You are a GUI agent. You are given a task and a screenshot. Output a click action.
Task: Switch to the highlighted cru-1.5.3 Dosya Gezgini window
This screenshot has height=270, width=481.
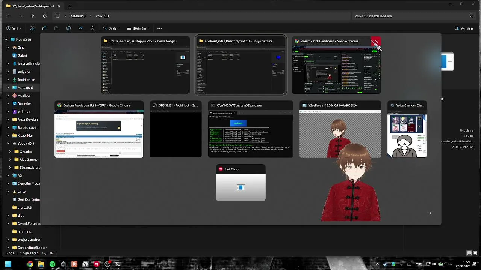241,65
